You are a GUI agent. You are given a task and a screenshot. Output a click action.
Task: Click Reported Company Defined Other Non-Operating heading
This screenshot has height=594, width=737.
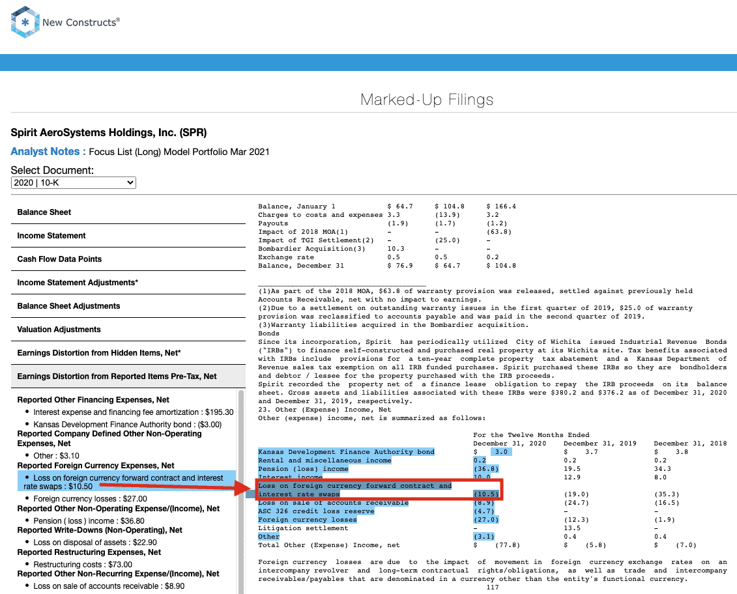click(109, 438)
